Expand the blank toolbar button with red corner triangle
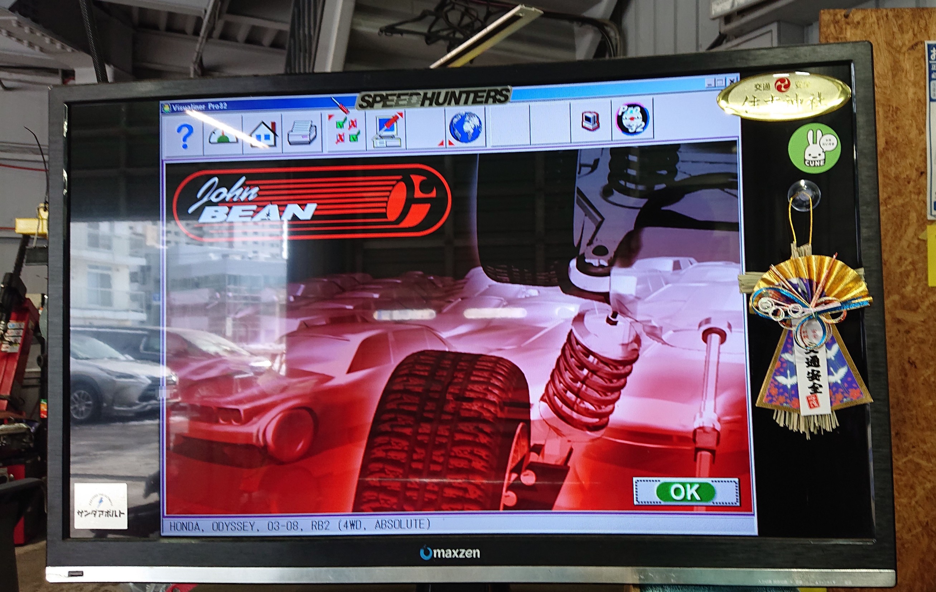The height and width of the screenshot is (592, 936). point(426,129)
